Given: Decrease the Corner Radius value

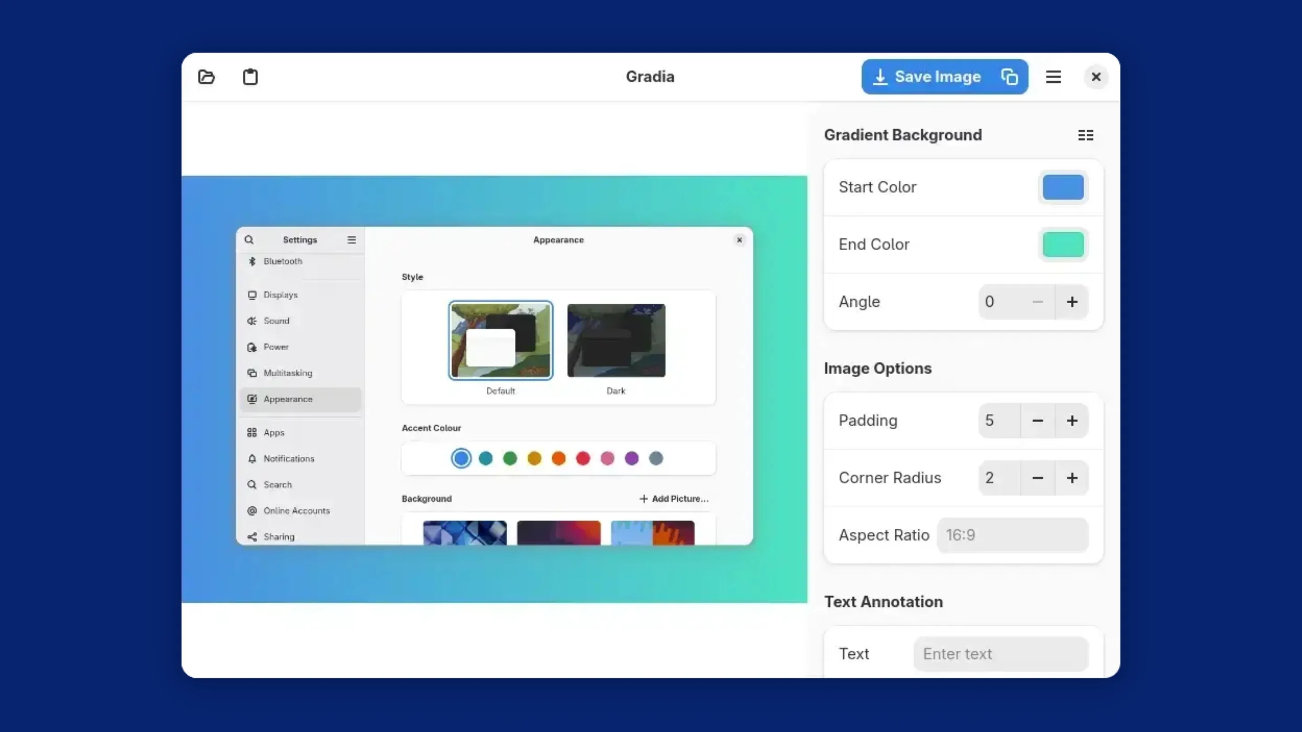Looking at the screenshot, I should (x=1038, y=478).
